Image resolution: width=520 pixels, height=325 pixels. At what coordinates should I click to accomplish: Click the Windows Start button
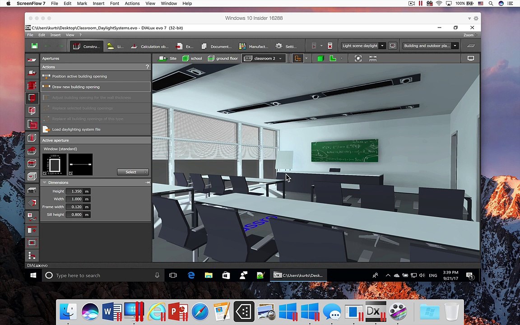click(33, 275)
